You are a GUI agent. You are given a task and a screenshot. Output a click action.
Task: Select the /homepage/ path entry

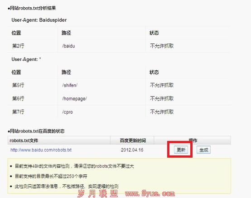click(x=74, y=99)
